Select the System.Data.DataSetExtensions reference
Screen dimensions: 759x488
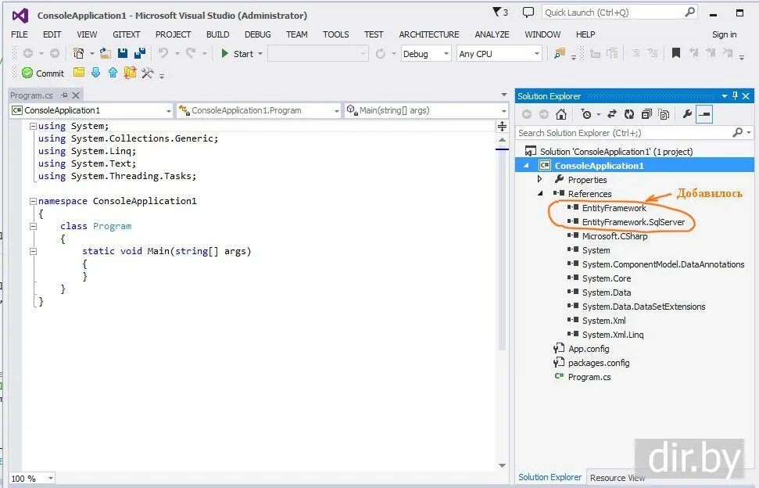tap(643, 307)
